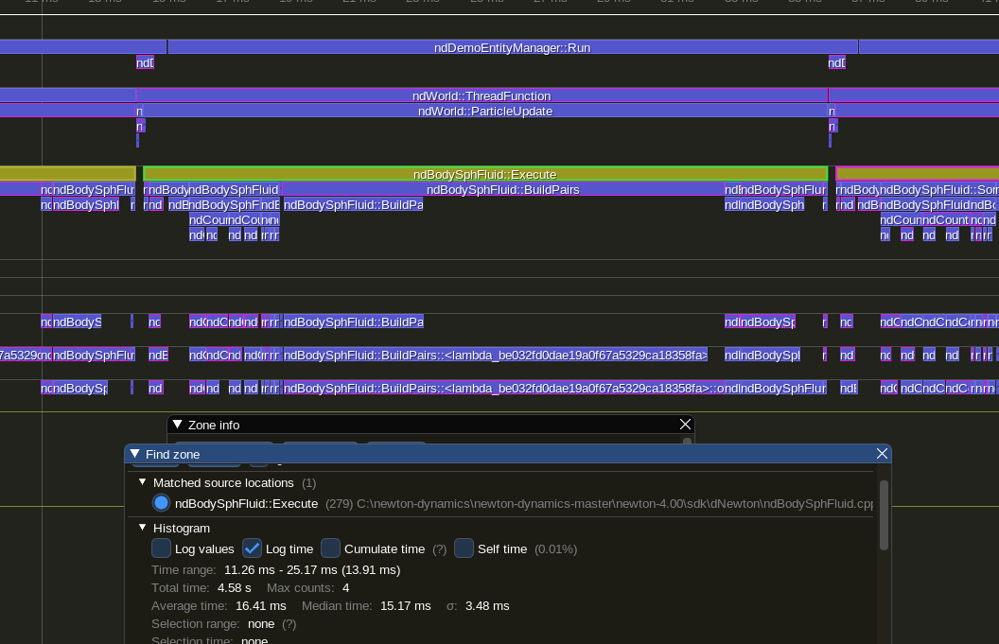Select the ndWorld::ParticleUpdate zone
This screenshot has height=644, width=999.
pos(484,112)
